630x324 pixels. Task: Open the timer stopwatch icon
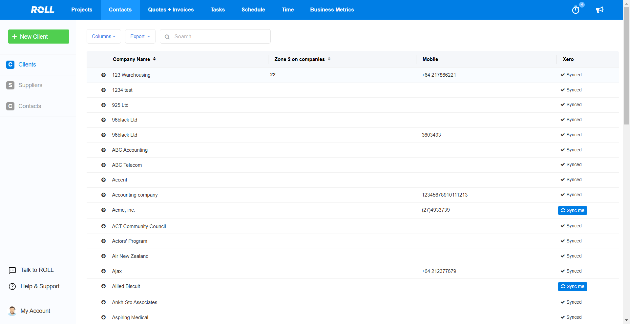click(576, 10)
